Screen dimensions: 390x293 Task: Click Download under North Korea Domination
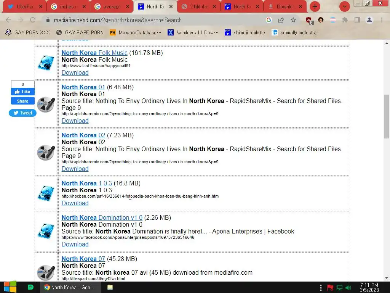[75, 244]
